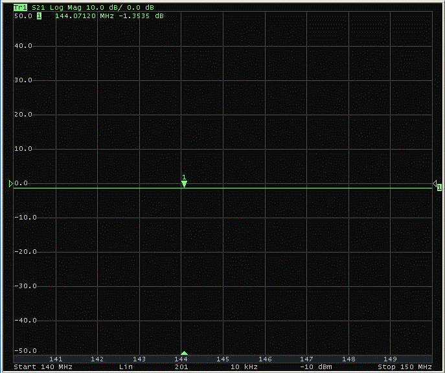Click 143 frequency axis label
The image size is (445, 373).
tap(139, 359)
